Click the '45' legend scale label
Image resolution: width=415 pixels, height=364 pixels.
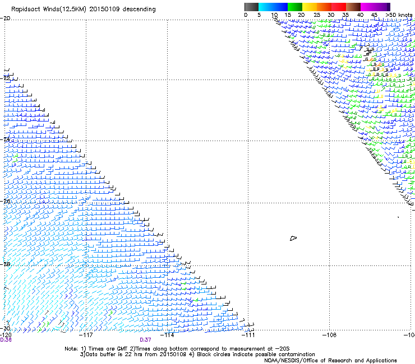click(x=374, y=15)
